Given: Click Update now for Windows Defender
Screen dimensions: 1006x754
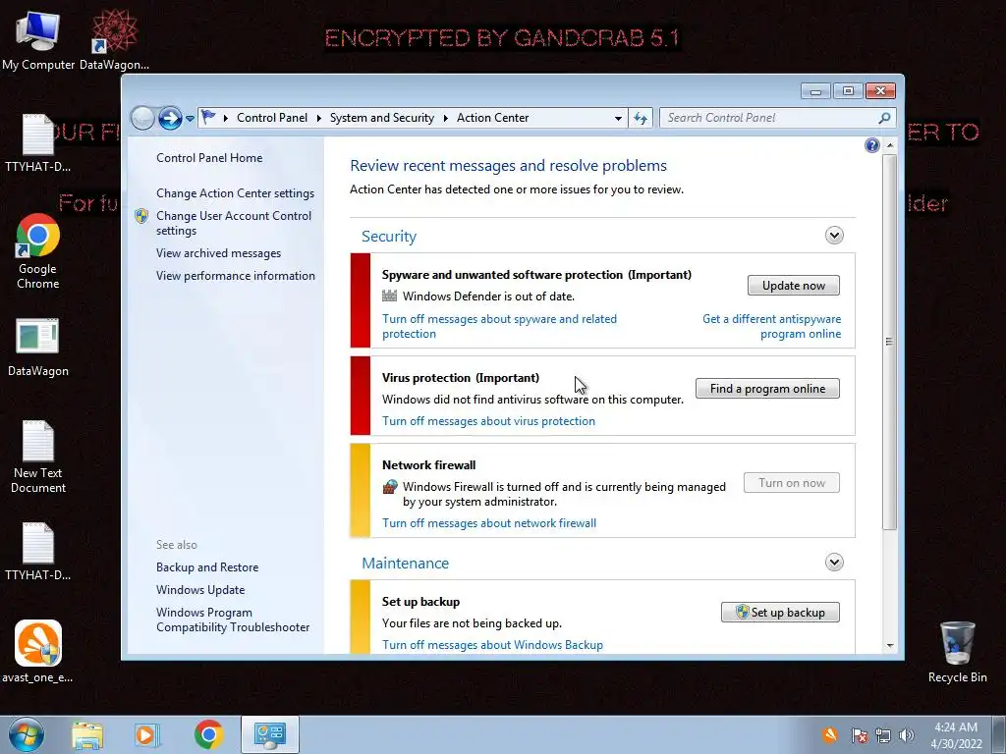Looking at the screenshot, I should (794, 286).
